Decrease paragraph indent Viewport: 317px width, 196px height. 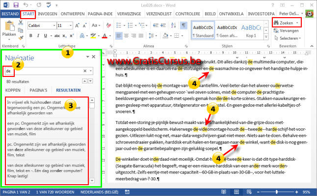(156, 25)
